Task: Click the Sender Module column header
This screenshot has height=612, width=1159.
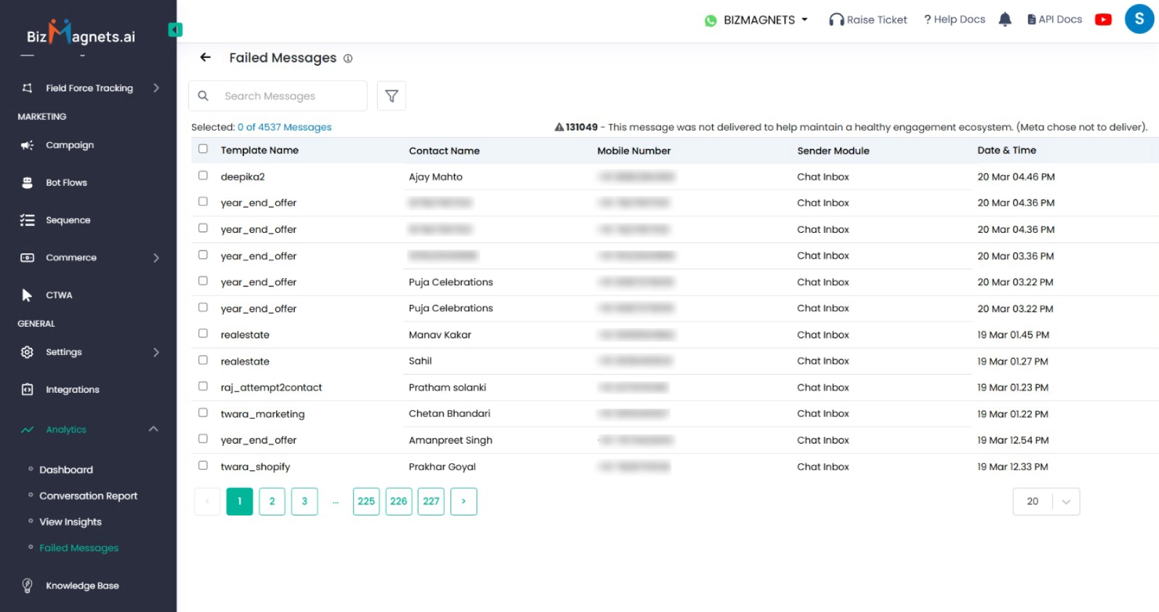Action: pos(833,151)
